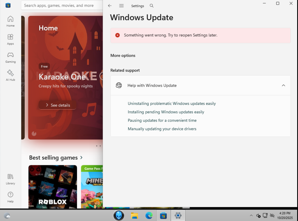Switch to Settings taskbar icon
298x221 pixels.
coord(178,216)
